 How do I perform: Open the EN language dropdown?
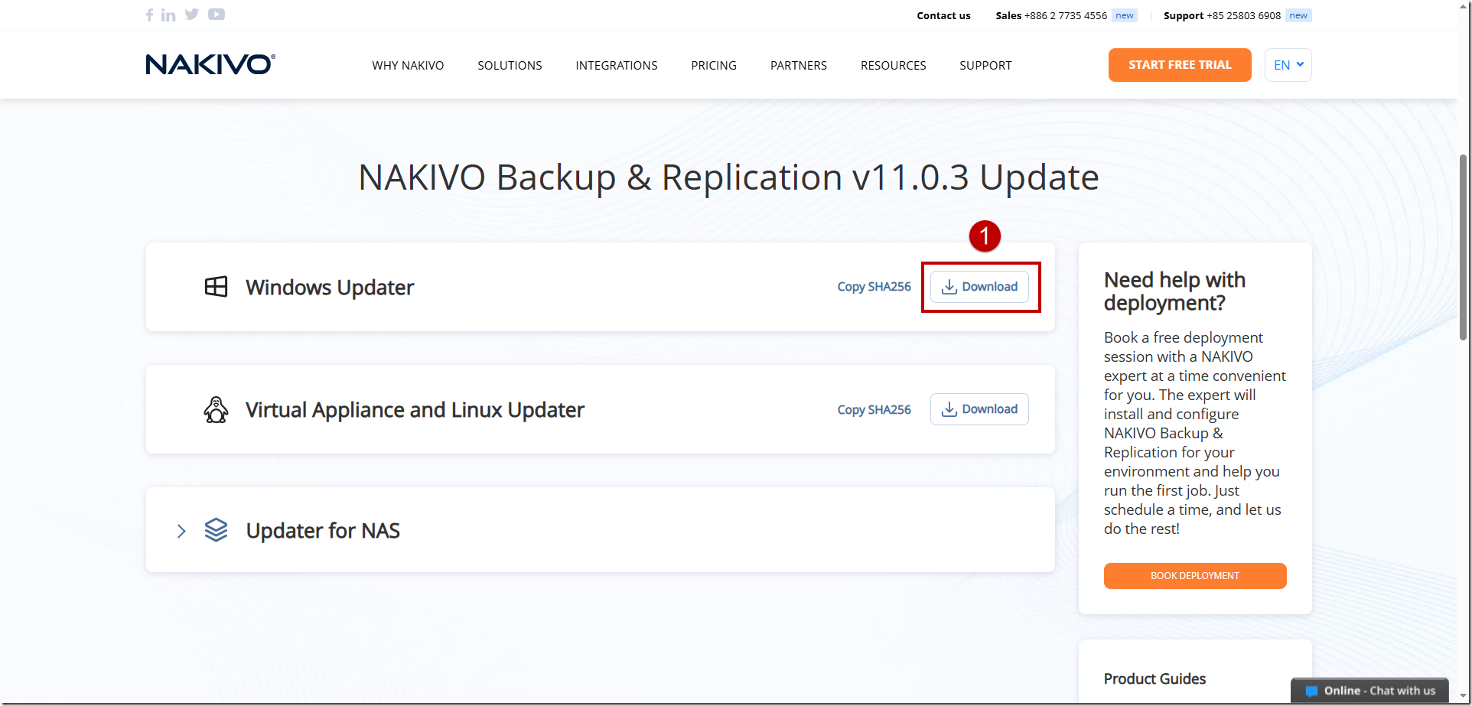tap(1288, 65)
